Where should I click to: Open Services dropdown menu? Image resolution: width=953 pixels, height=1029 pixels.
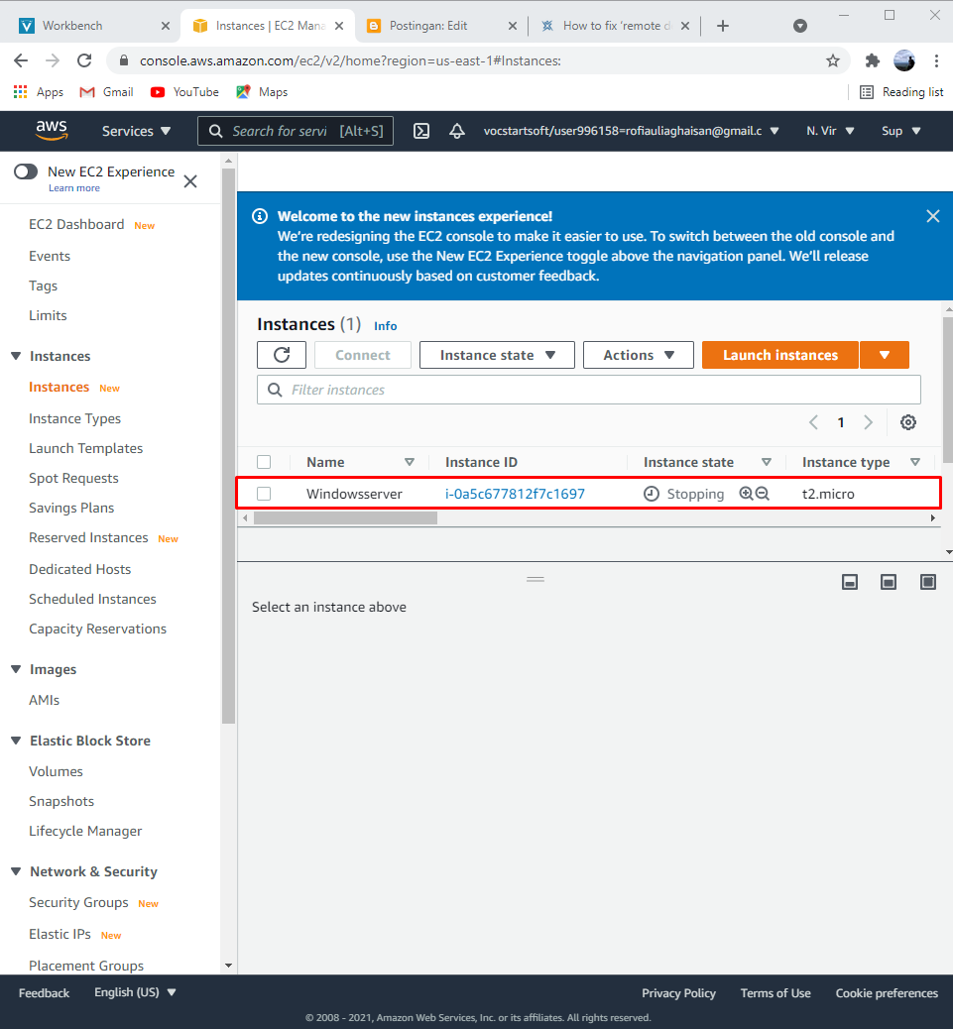(136, 131)
